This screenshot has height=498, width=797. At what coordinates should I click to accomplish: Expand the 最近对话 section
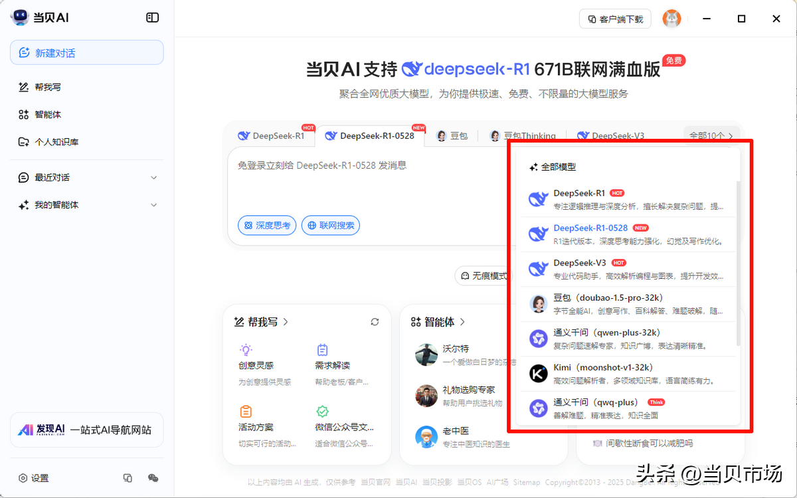click(x=87, y=177)
